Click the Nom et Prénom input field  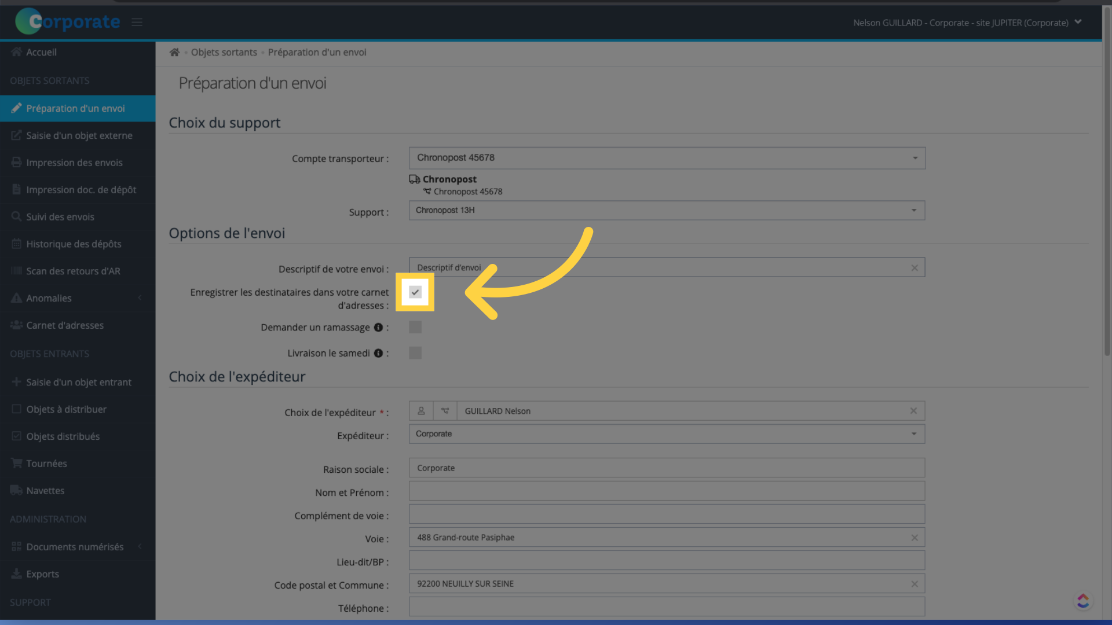coord(667,491)
